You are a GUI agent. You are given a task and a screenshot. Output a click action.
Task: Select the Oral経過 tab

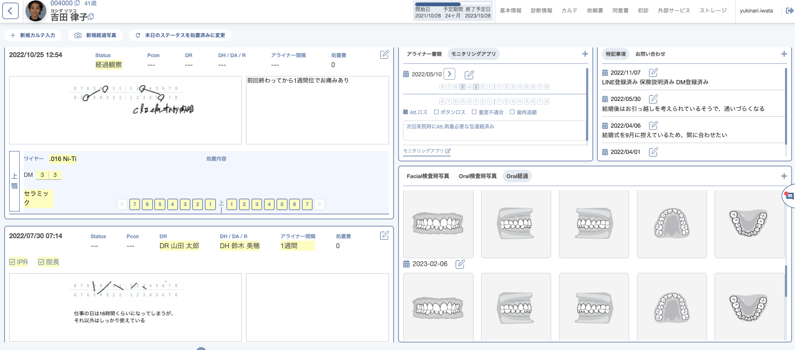(x=517, y=176)
